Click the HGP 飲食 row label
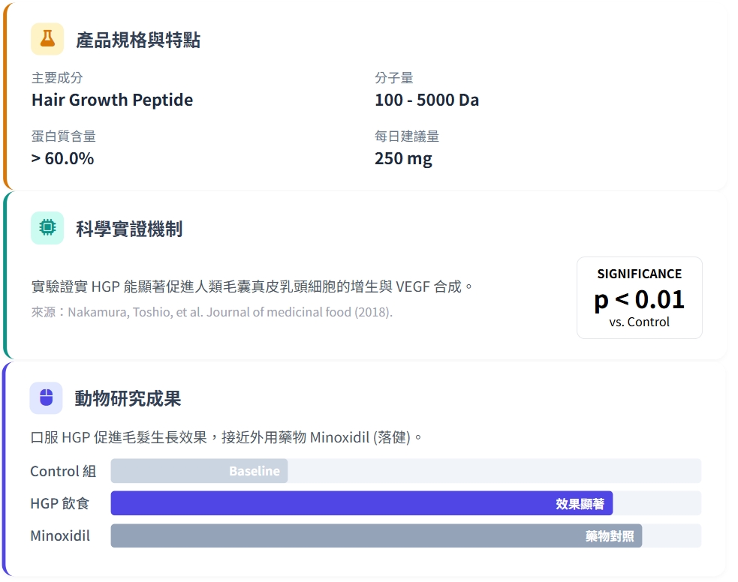The height and width of the screenshot is (582, 738). (x=59, y=503)
